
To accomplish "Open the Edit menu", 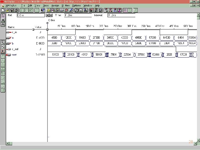I will point(30,6).
